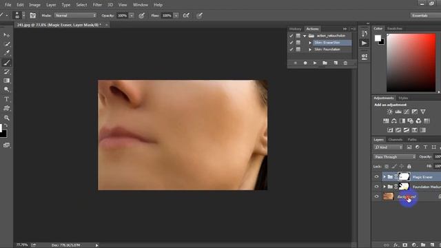Create new set in Actions panel
The height and width of the screenshot is (248, 441).
(x=325, y=63)
